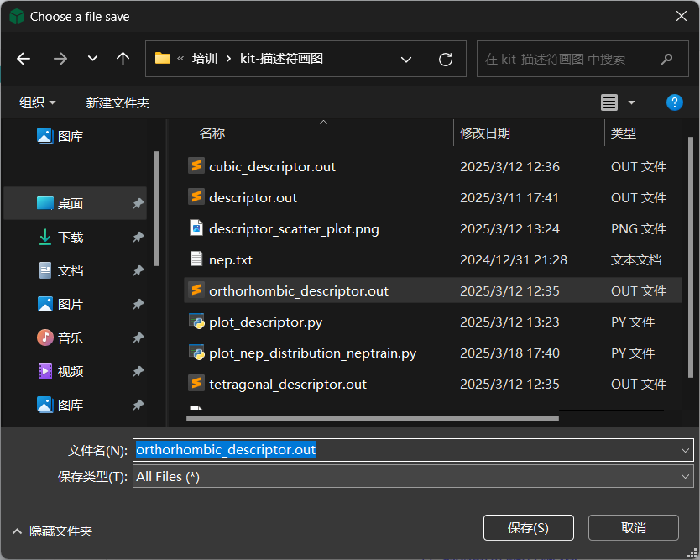The image size is (700, 560).
Task: Open help with the question mark icon
Action: [674, 102]
